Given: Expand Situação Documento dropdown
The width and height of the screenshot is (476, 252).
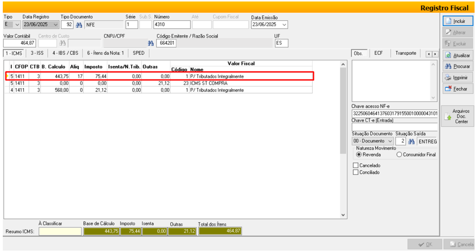Looking at the screenshot, I should pos(390,141).
